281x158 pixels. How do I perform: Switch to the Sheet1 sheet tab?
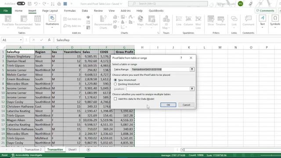point(72,149)
